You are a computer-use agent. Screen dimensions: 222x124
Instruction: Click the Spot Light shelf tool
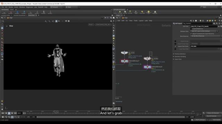tap(125, 12)
